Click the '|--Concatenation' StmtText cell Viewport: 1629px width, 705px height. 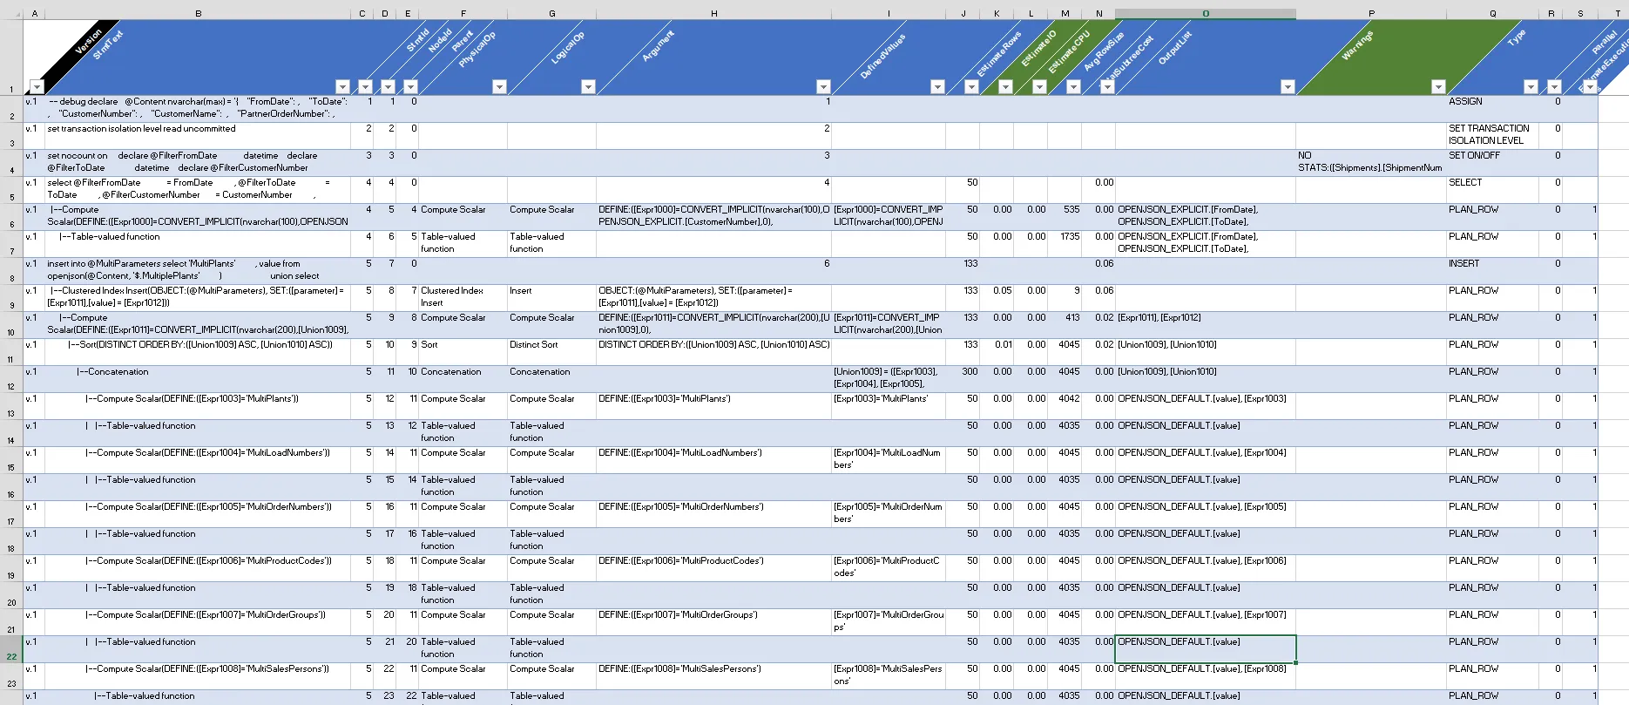point(199,379)
